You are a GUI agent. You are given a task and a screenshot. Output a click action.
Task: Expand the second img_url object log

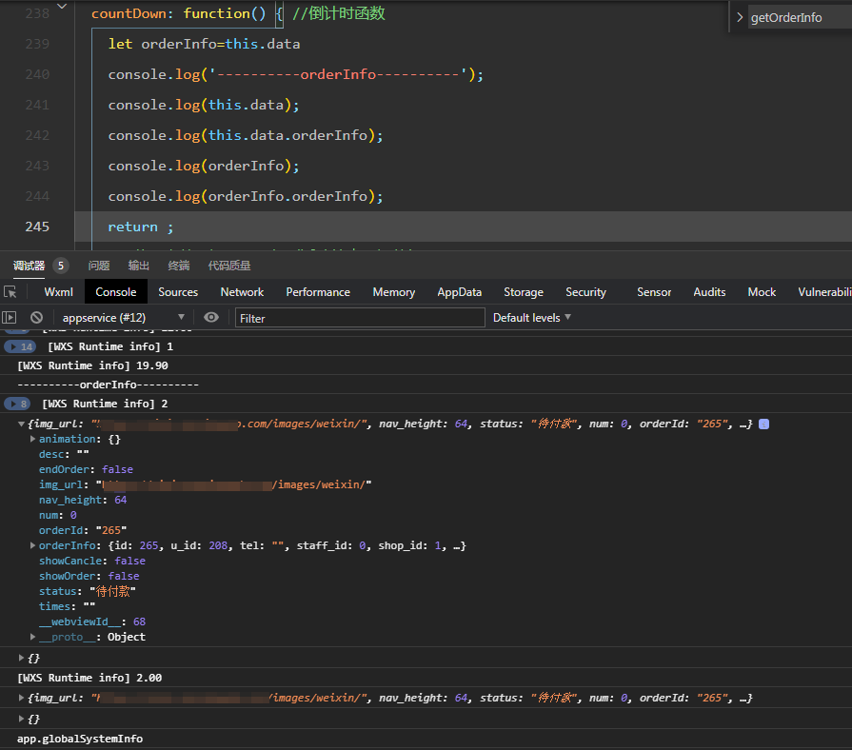point(21,698)
